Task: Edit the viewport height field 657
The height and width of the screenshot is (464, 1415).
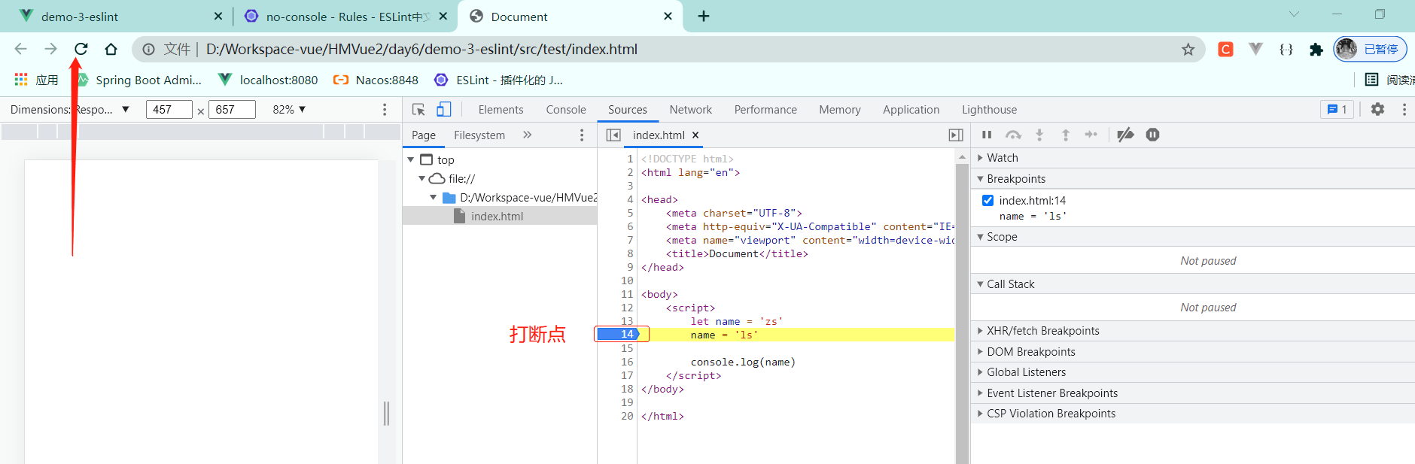Action: click(232, 110)
